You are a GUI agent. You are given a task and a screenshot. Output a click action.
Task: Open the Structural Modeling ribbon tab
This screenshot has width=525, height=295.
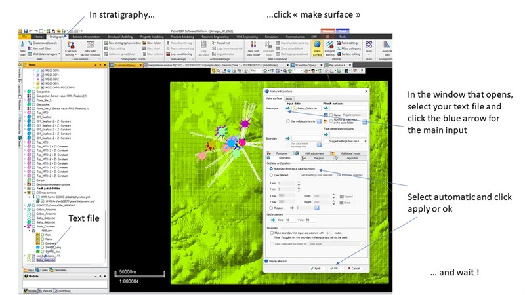[x=120, y=37]
